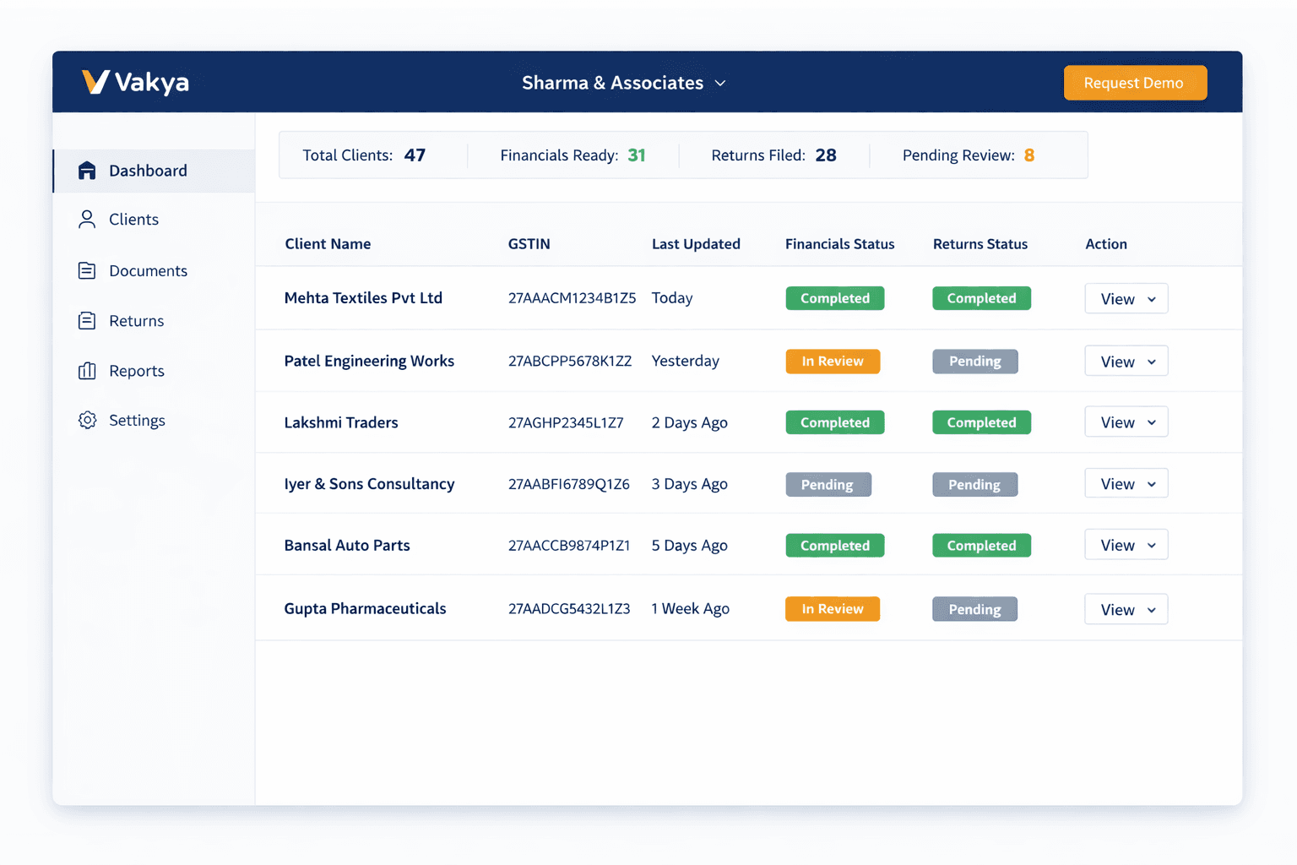1297x865 pixels.
Task: Open the View dropdown for Patel Engineering Works
Action: [1126, 361]
